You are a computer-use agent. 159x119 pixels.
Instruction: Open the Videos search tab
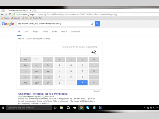(45, 32)
